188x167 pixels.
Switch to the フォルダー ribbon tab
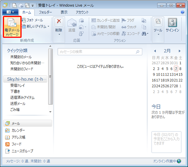coord(45,12)
